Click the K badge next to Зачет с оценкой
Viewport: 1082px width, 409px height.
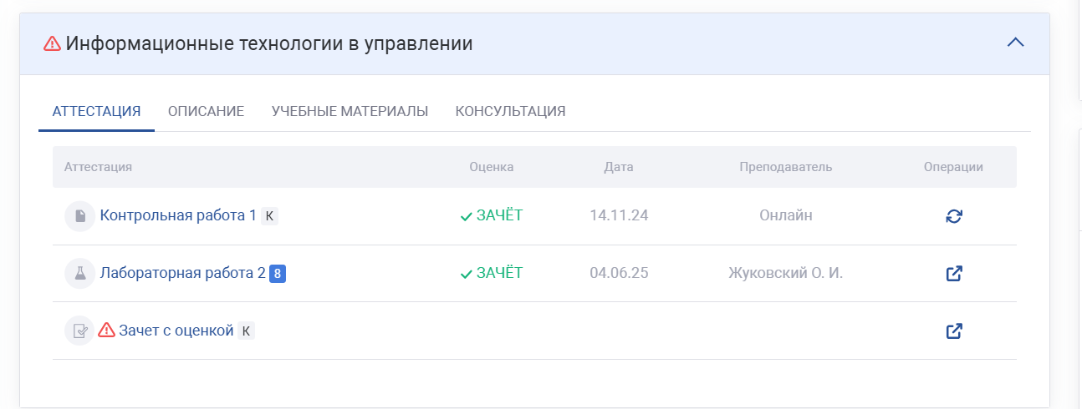pyautogui.click(x=246, y=331)
